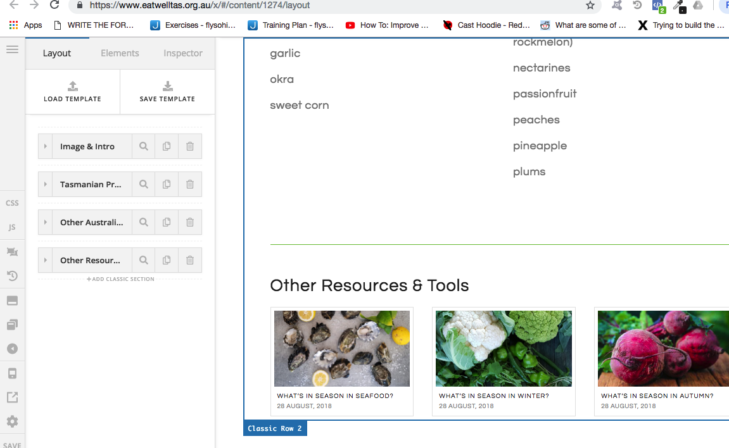The image size is (729, 448).
Task: Duplicate the Image & Intro section
Action: 167,146
